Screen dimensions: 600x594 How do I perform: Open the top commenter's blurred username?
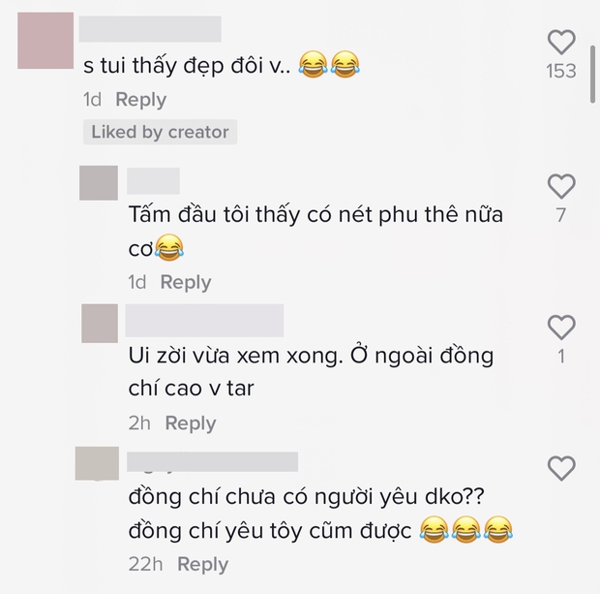tap(150, 29)
